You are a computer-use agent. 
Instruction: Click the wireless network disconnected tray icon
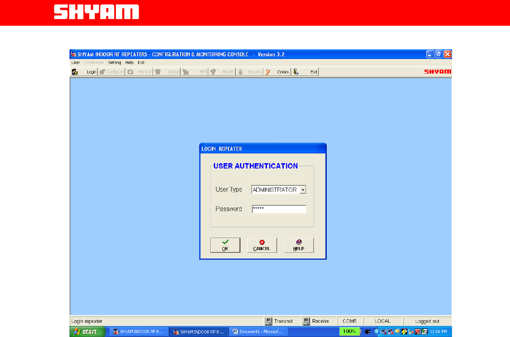(384, 332)
